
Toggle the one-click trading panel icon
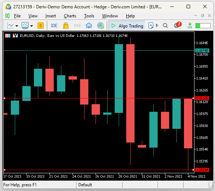pos(15,36)
